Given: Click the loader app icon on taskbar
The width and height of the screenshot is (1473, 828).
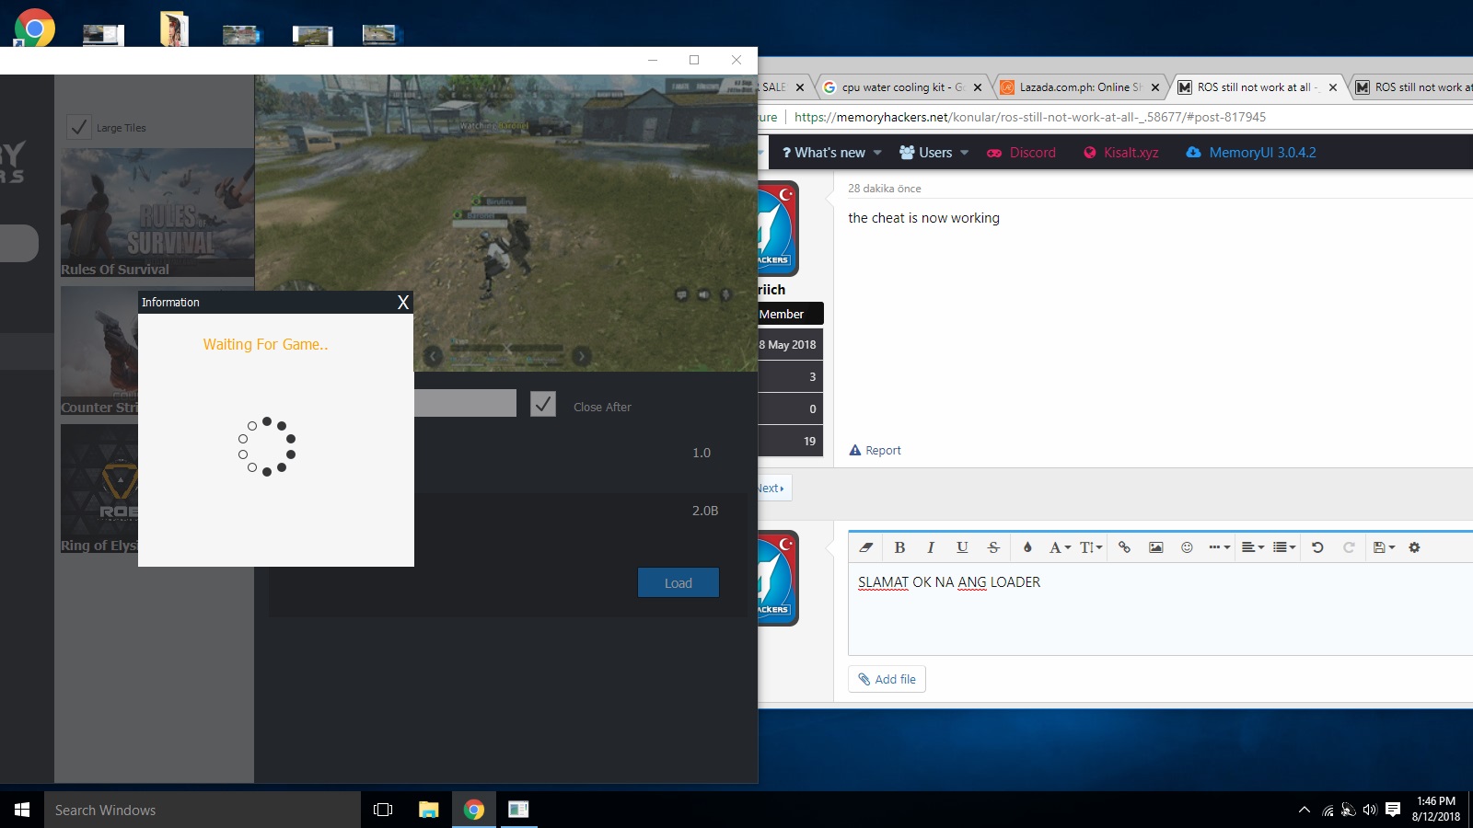Looking at the screenshot, I should (518, 810).
